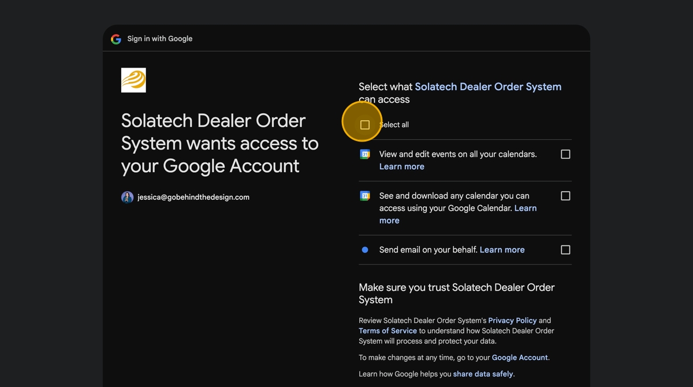Screen dimensions: 693x387
Task: Open Learn more for See and download calendar
Action: [x=458, y=214]
